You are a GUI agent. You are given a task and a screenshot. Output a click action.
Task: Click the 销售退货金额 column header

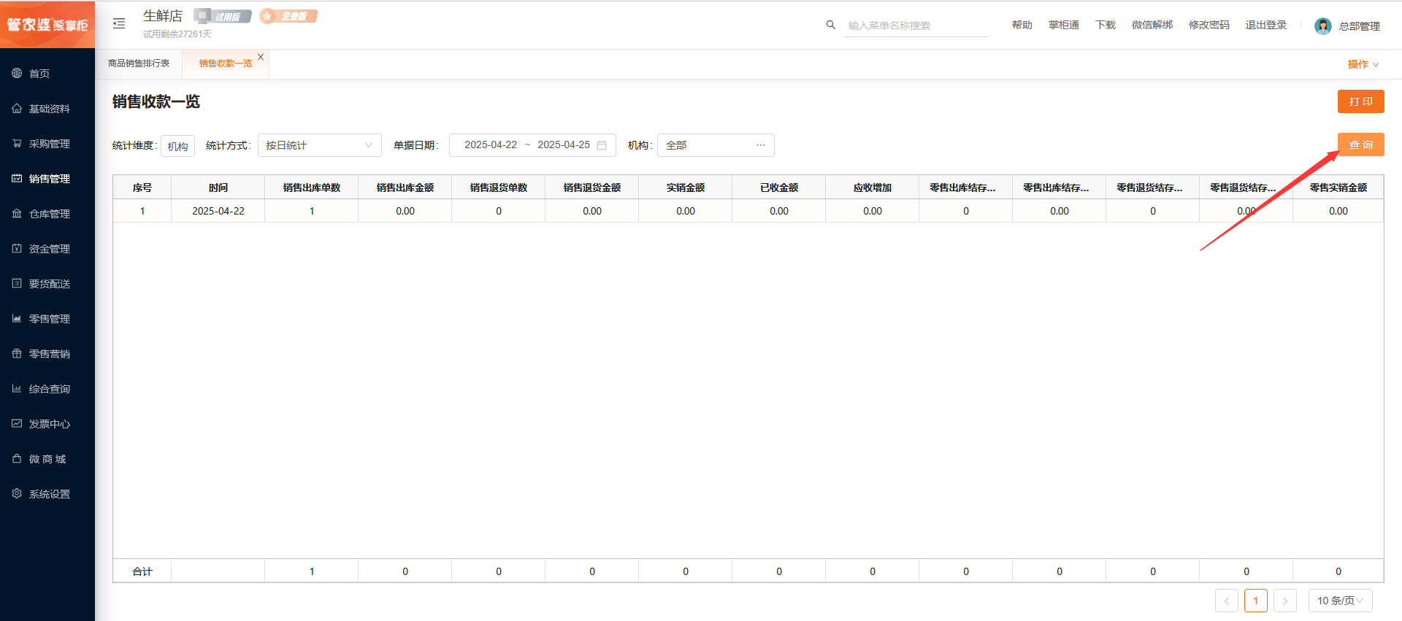(592, 188)
